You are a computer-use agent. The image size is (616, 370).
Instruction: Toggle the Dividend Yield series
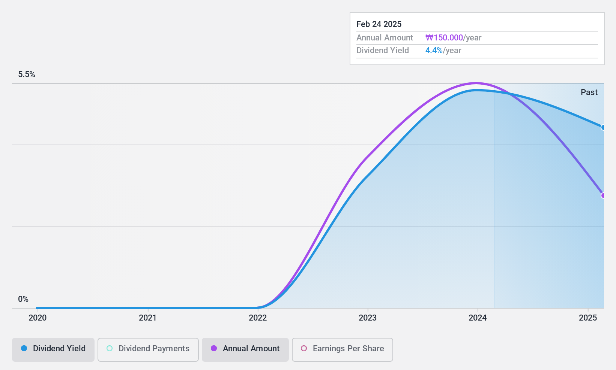tap(53, 350)
